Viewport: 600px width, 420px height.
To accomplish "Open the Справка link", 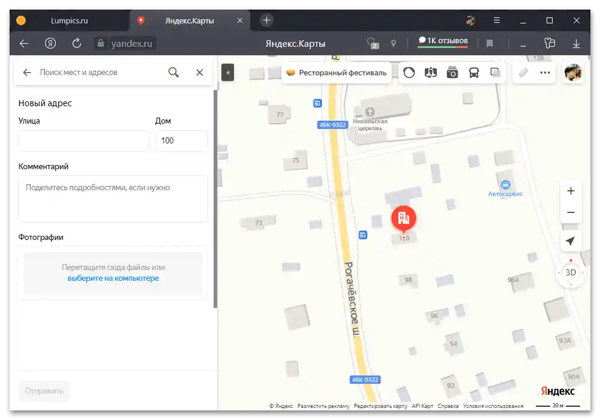I will 448,406.
